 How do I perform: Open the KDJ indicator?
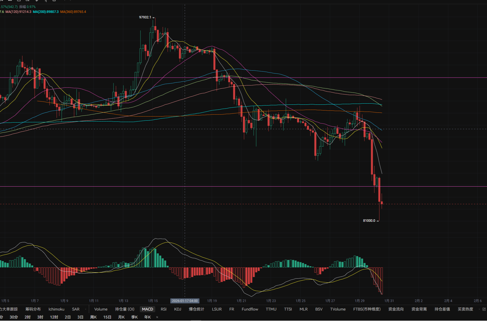point(178,309)
